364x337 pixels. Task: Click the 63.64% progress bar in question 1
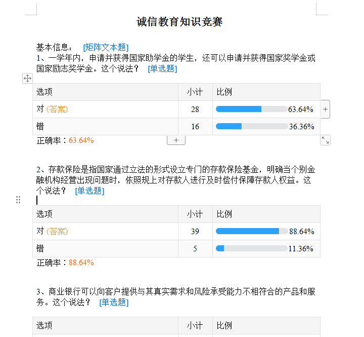[251, 109]
